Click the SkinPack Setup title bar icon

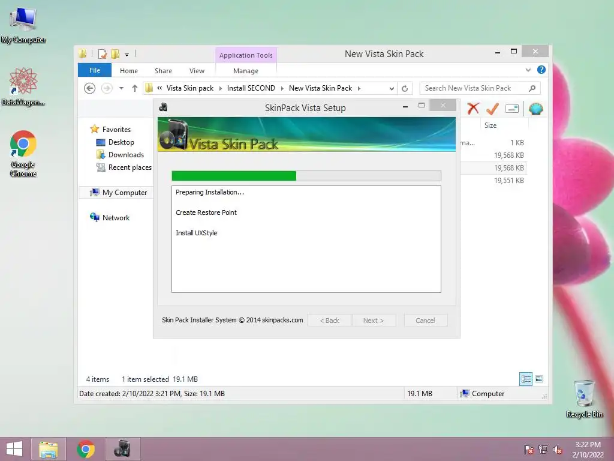[x=163, y=107]
